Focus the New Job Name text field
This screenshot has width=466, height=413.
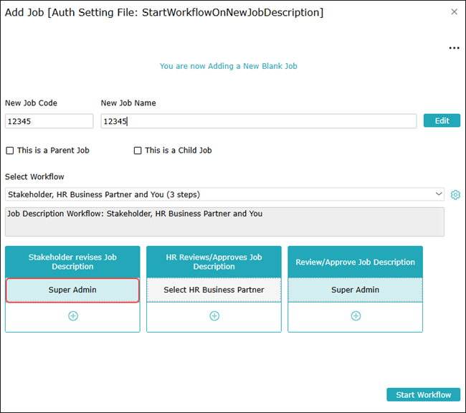tap(258, 121)
